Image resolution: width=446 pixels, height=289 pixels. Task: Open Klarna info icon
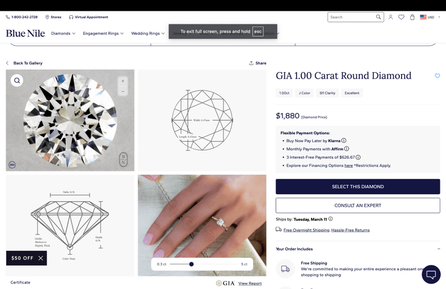point(344,141)
